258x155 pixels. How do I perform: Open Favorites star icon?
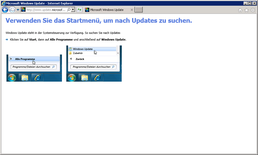pos(246,10)
